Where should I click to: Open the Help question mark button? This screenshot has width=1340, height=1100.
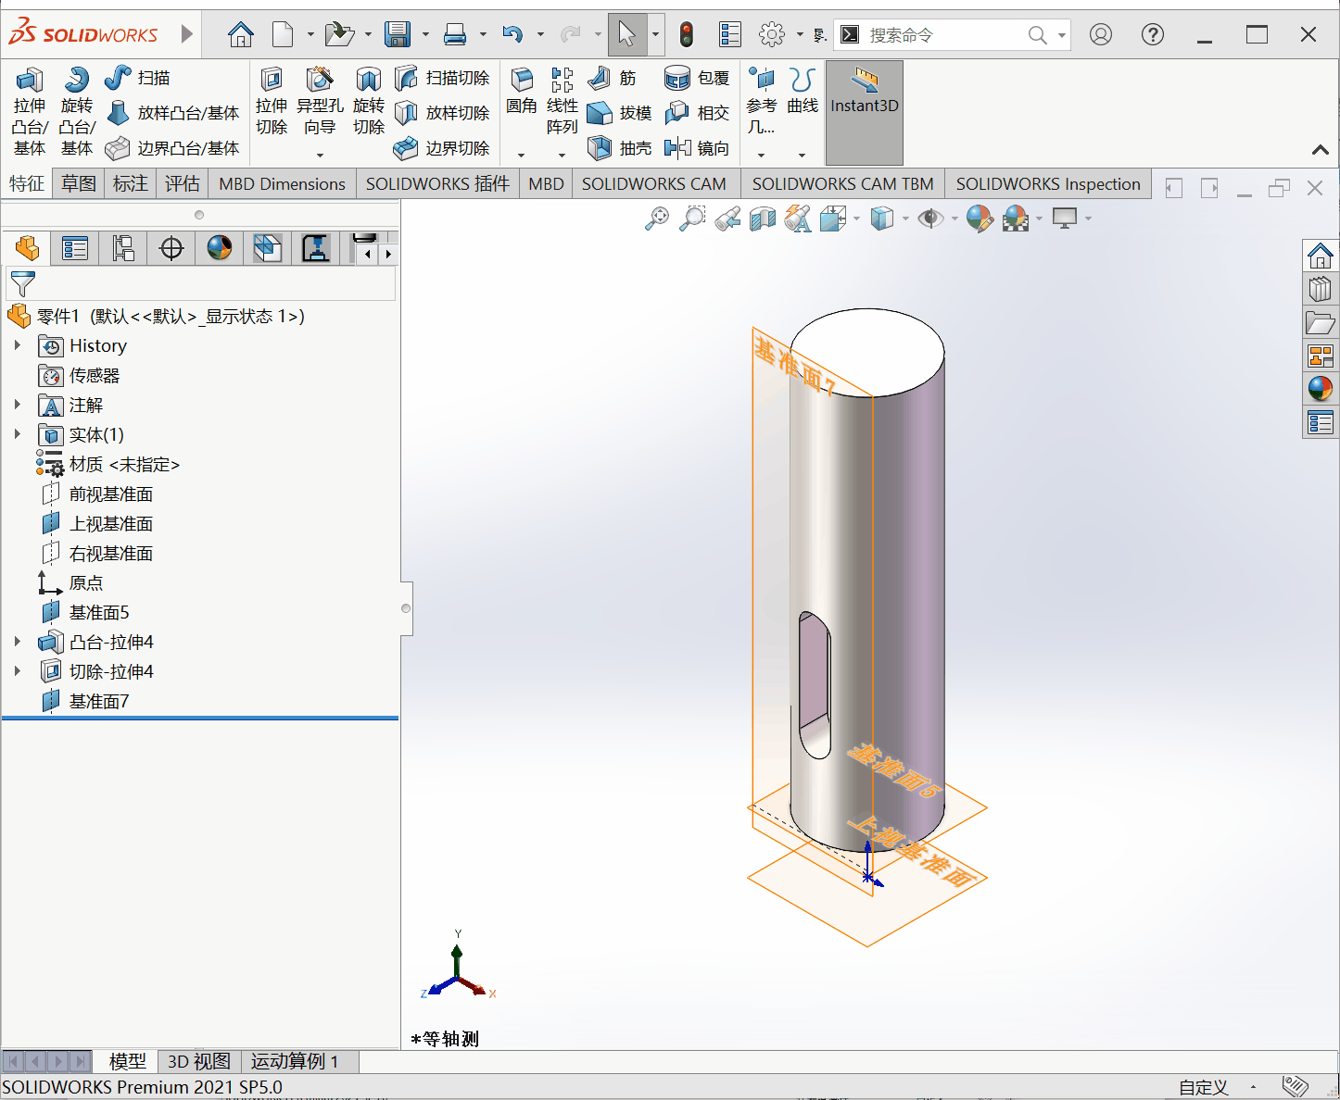click(x=1153, y=35)
